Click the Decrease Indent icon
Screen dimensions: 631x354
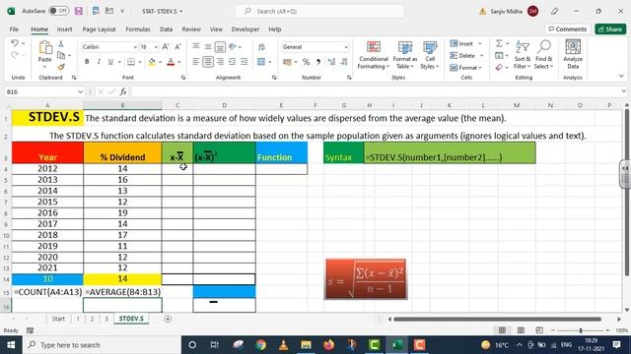pyautogui.click(x=233, y=62)
